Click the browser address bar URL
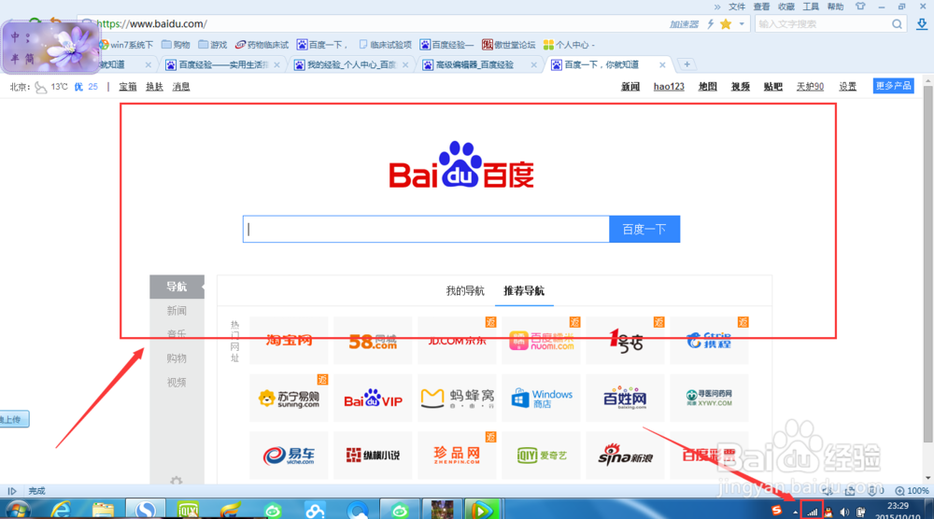 152,24
